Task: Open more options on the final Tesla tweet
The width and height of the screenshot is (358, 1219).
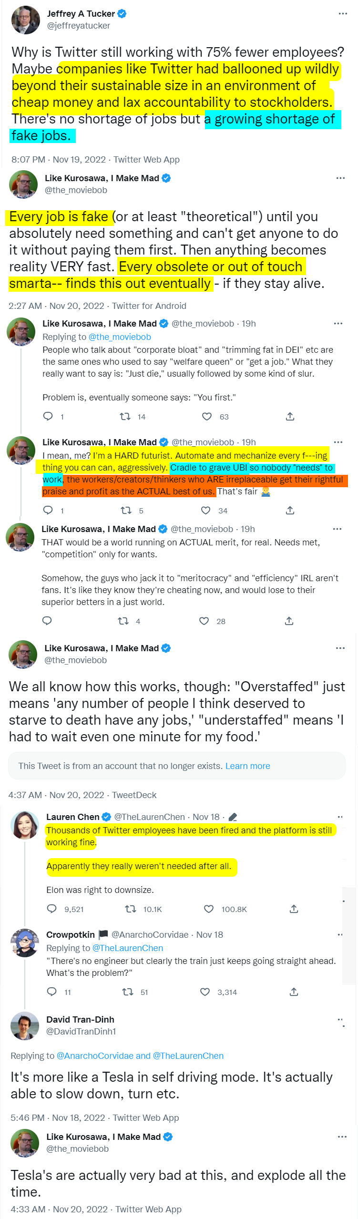Action: tap(342, 1137)
